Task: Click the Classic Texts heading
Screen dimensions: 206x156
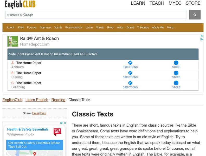Action: tap(93, 114)
